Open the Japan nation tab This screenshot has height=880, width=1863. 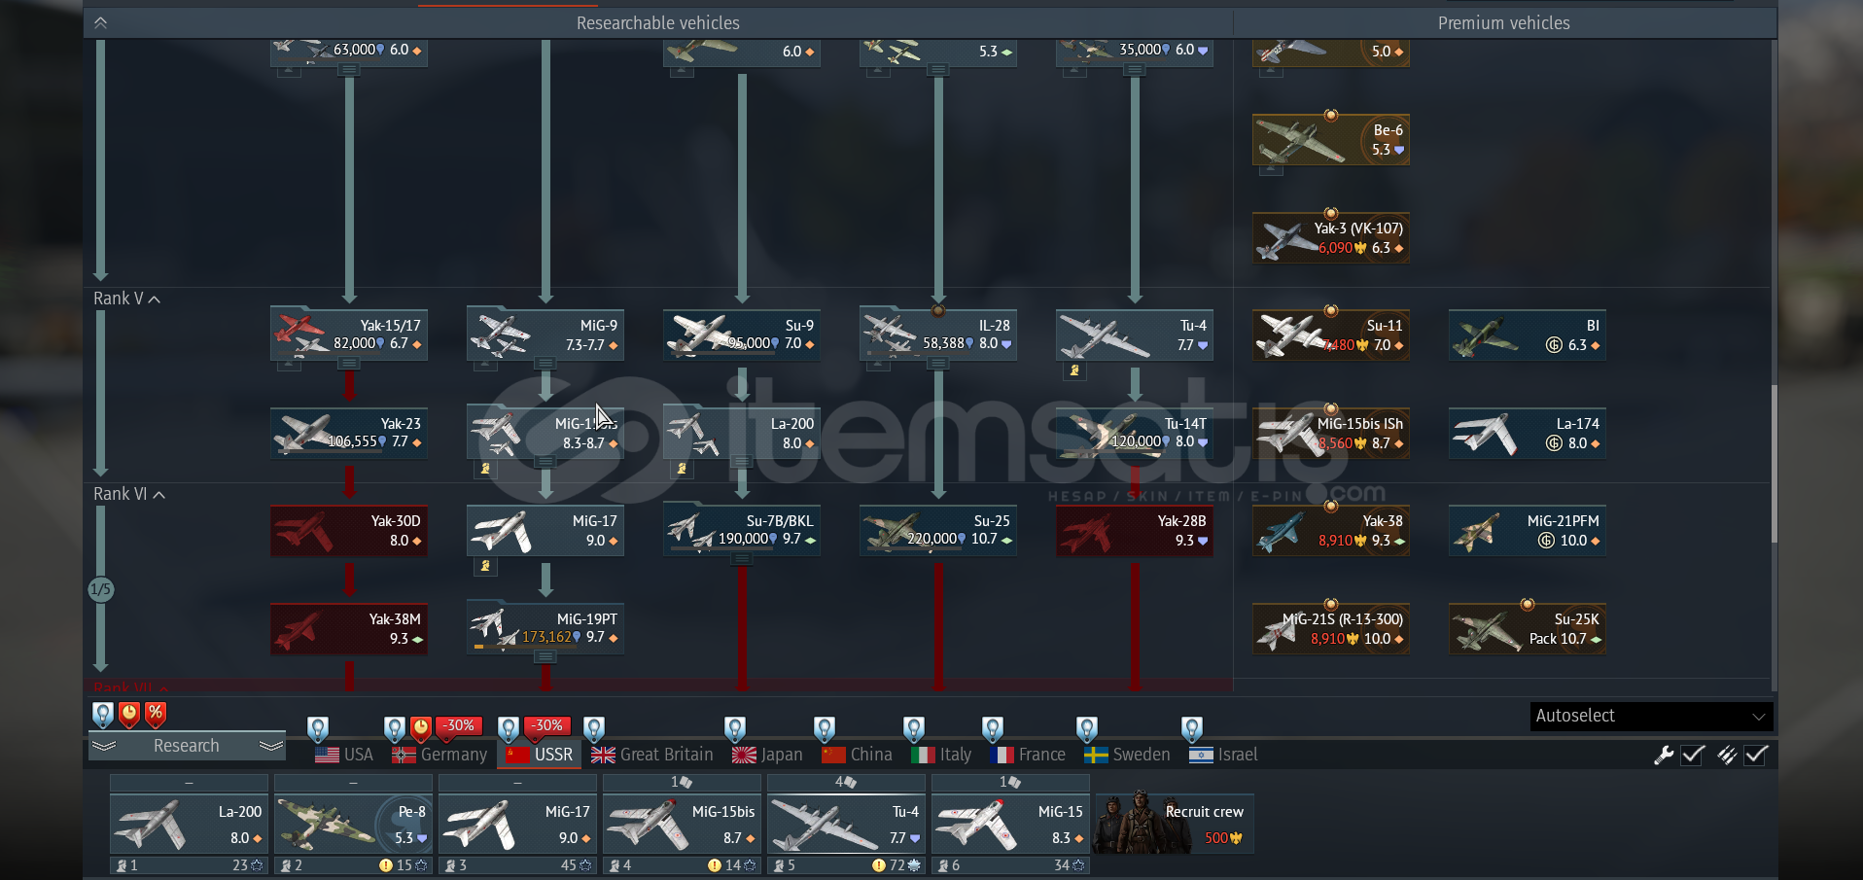coord(767,755)
